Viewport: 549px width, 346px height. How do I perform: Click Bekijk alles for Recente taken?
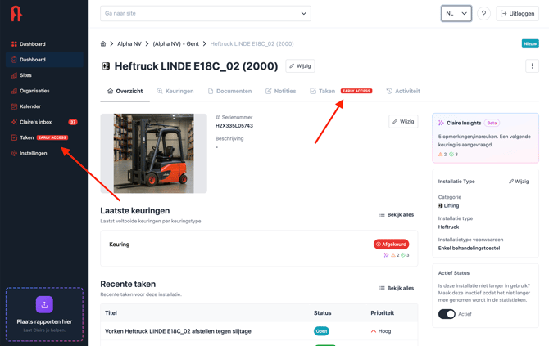click(397, 288)
